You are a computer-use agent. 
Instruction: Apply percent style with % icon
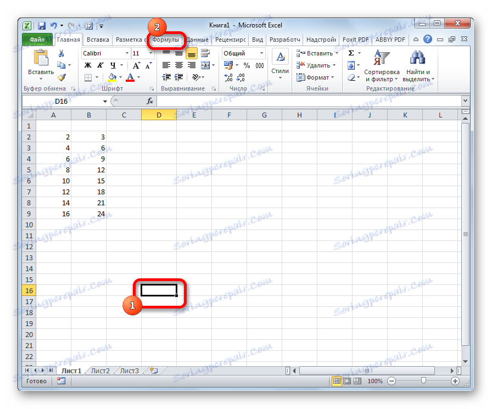click(x=247, y=65)
